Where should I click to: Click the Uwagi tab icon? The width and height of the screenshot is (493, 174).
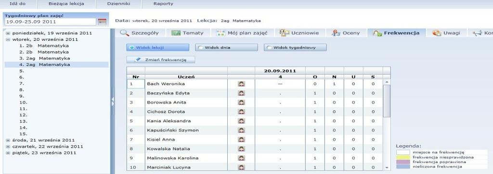tap(437, 33)
